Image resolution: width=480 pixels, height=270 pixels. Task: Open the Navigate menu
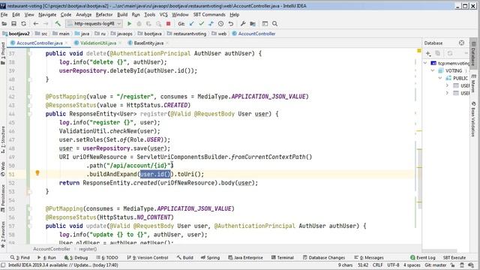[47, 14]
